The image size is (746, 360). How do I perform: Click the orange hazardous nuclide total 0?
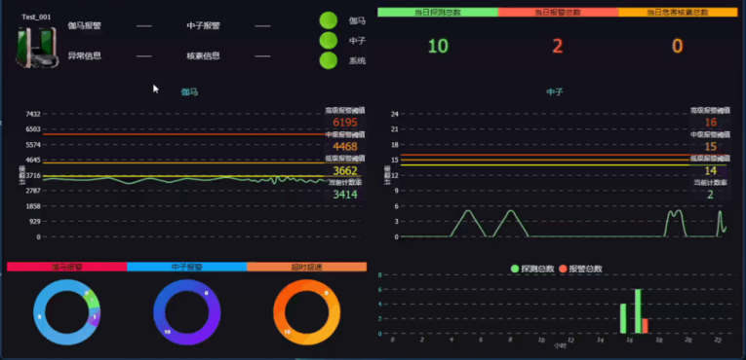678,46
